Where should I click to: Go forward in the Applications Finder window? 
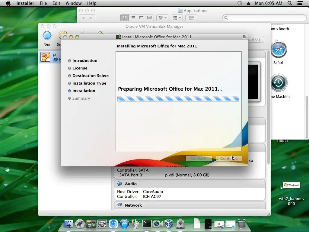tap(91, 18)
